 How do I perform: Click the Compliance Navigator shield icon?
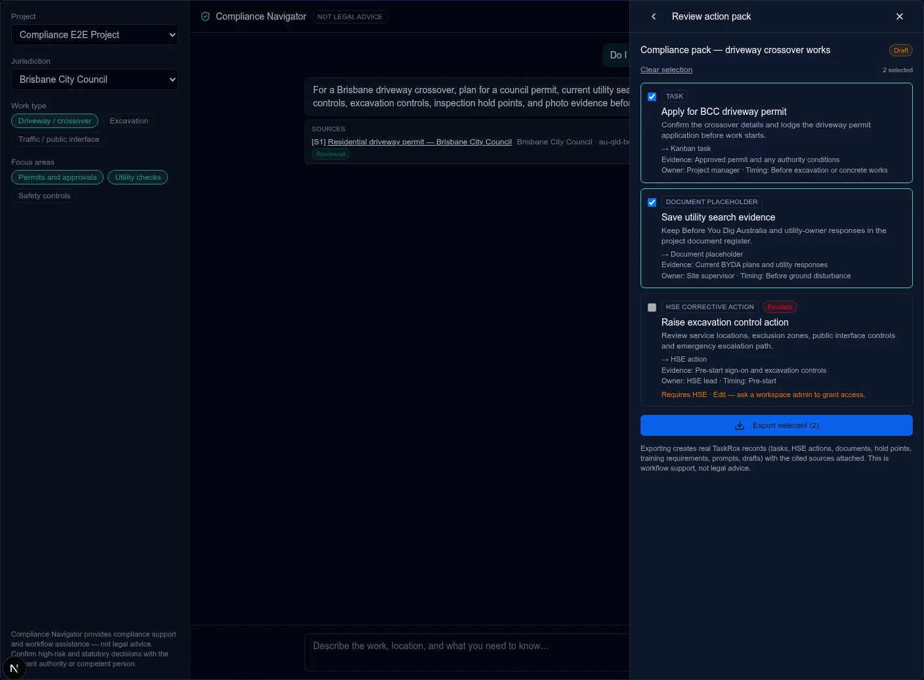(205, 16)
